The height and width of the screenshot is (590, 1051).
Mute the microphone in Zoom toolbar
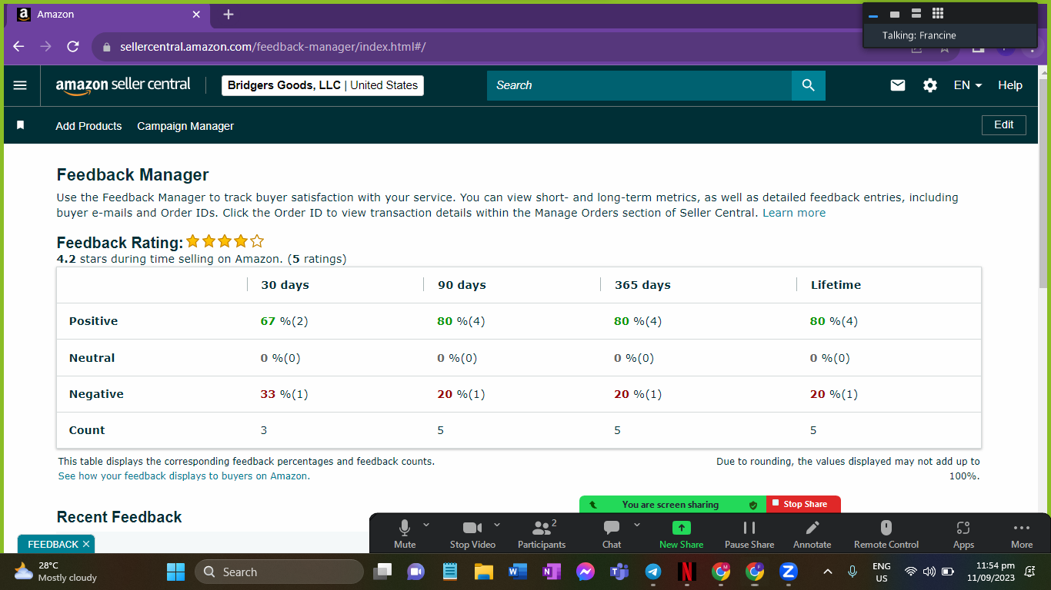405,534
